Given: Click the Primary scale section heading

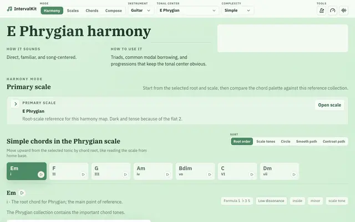Looking at the screenshot, I should (x=29, y=87).
